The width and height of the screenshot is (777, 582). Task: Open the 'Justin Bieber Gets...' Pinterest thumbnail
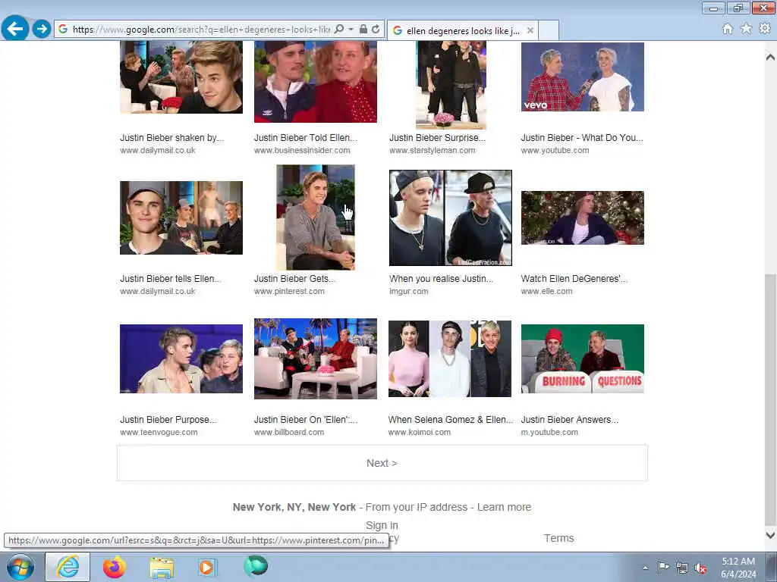coord(316,217)
